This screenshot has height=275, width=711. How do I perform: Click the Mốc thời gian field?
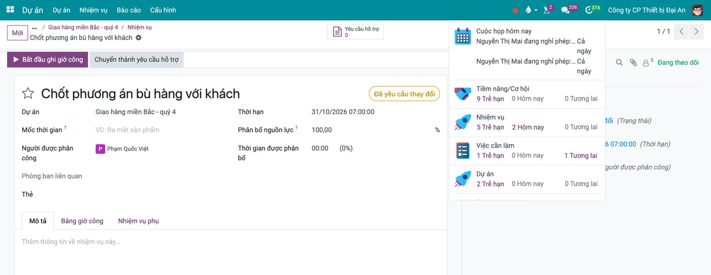coord(160,130)
